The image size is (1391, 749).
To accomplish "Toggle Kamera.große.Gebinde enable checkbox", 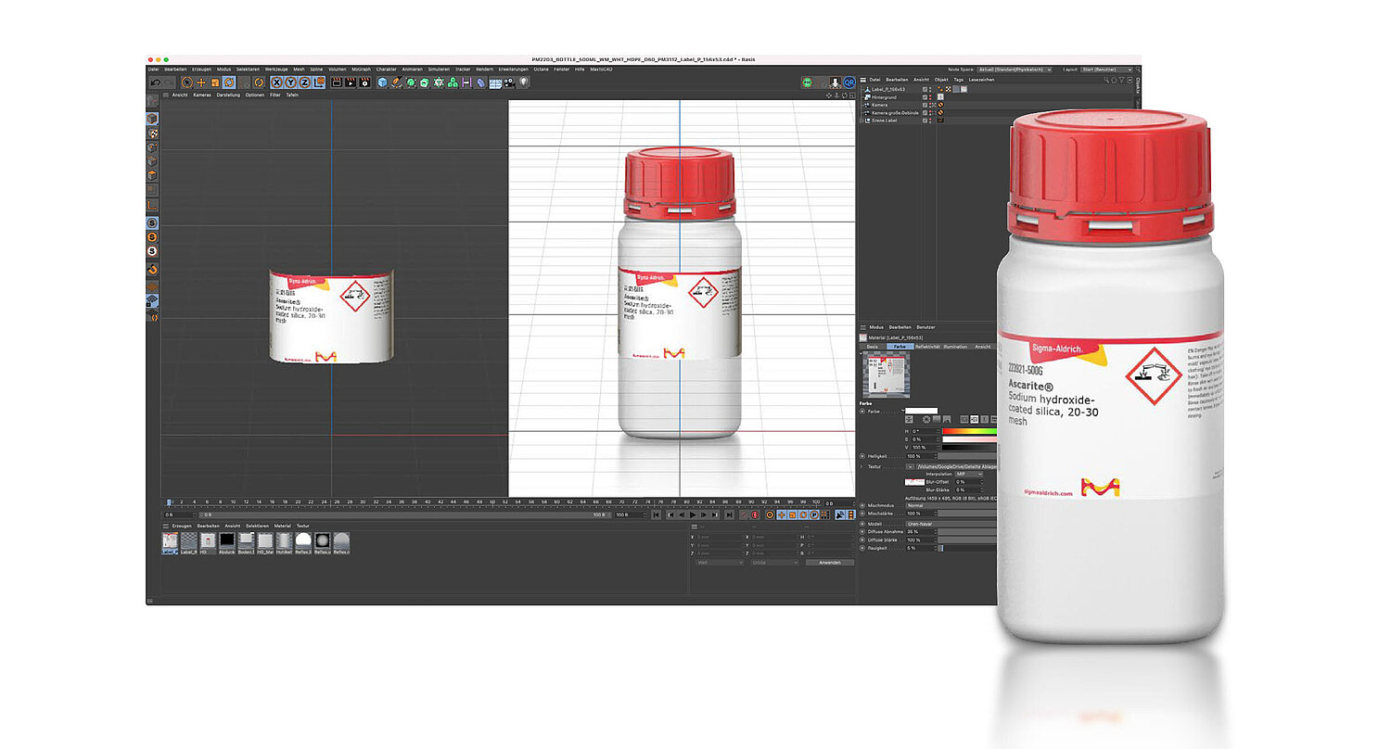I will (925, 113).
